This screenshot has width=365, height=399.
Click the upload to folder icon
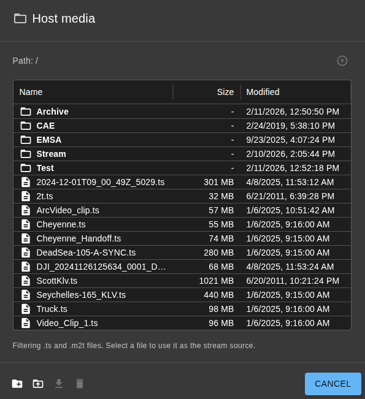click(38, 384)
